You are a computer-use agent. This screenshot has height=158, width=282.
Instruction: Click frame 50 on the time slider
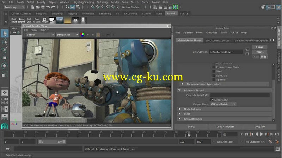(x=111, y=134)
